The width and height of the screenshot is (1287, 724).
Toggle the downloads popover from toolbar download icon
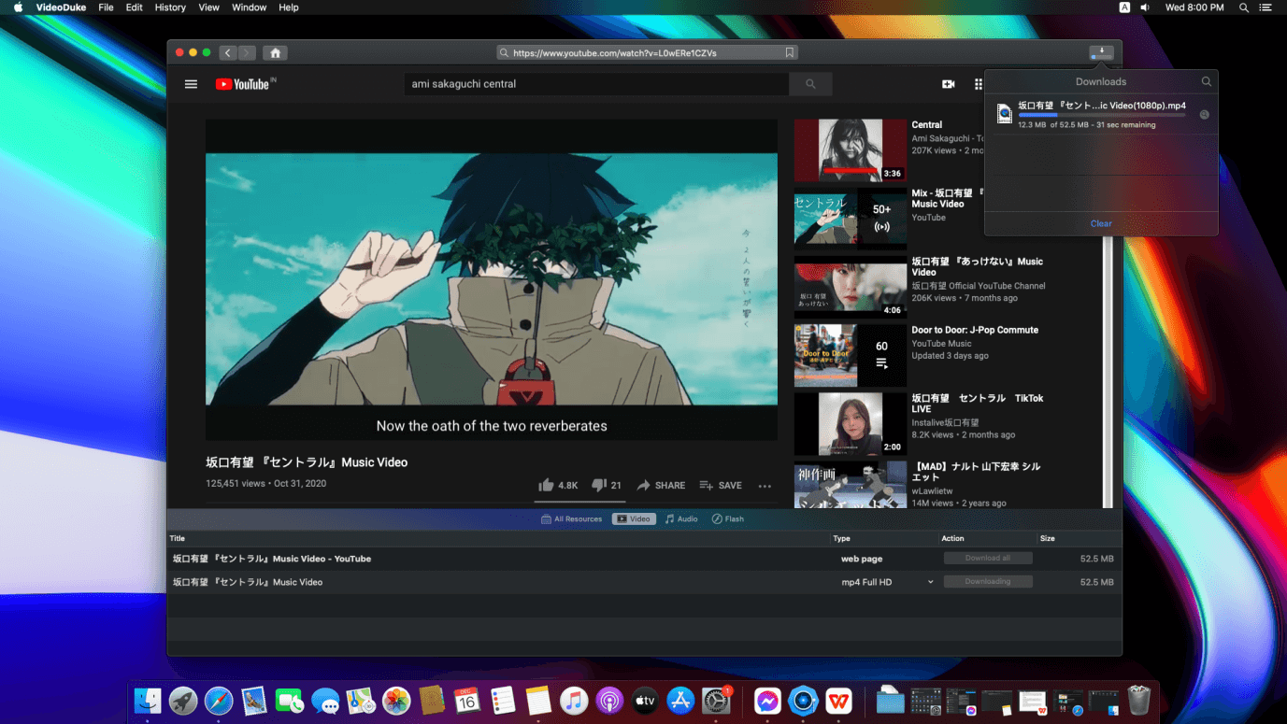1101,53
